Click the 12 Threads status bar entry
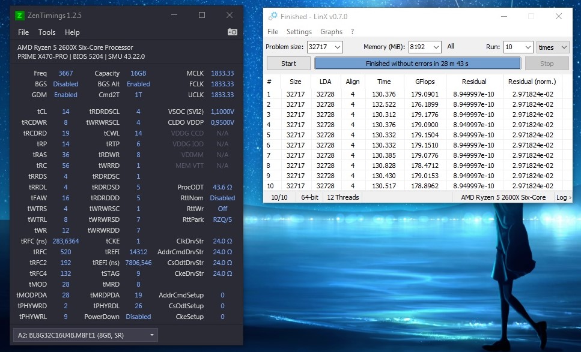The height and width of the screenshot is (352, 581). click(342, 197)
